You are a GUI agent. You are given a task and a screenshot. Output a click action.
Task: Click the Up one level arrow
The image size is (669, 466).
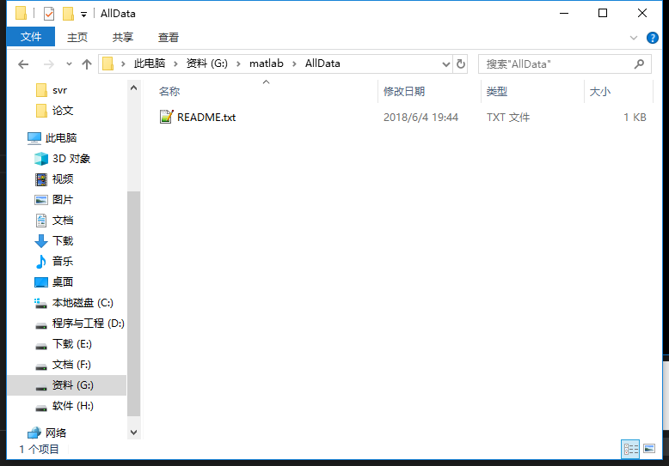pos(87,64)
